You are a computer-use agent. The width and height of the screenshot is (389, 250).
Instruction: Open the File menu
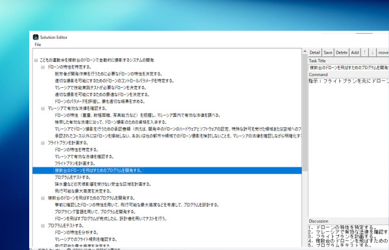click(x=38, y=45)
